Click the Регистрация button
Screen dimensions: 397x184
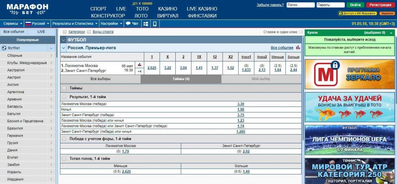coord(380,5)
